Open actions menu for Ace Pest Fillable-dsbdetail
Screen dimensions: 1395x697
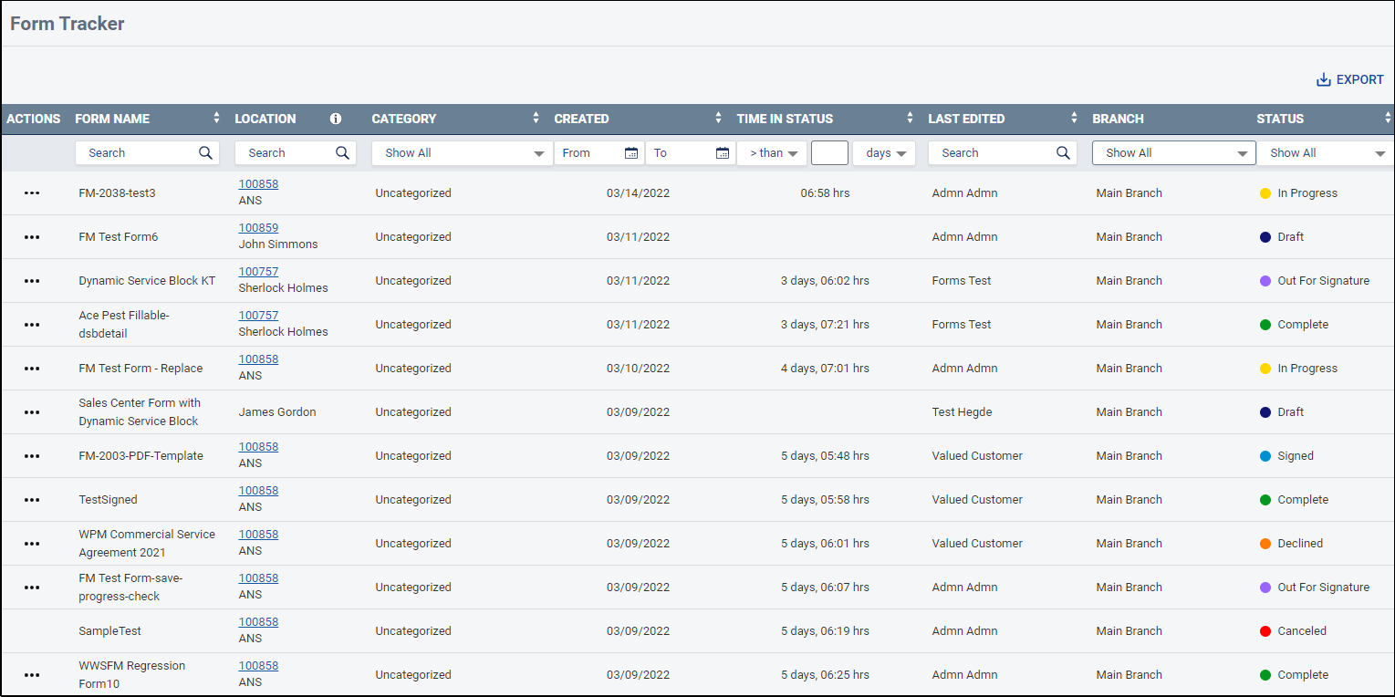pos(32,325)
